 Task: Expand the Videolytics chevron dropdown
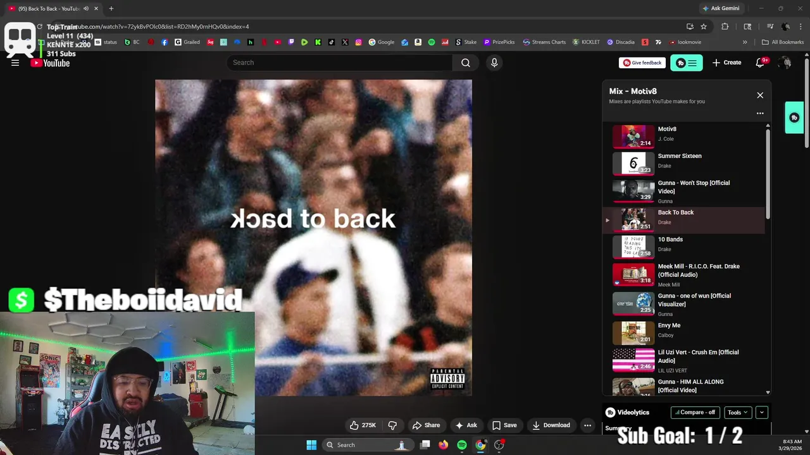point(761,412)
